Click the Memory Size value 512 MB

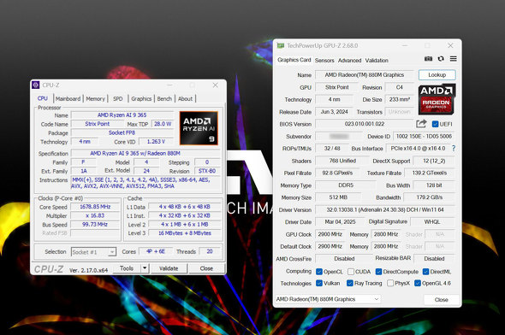[338, 197]
